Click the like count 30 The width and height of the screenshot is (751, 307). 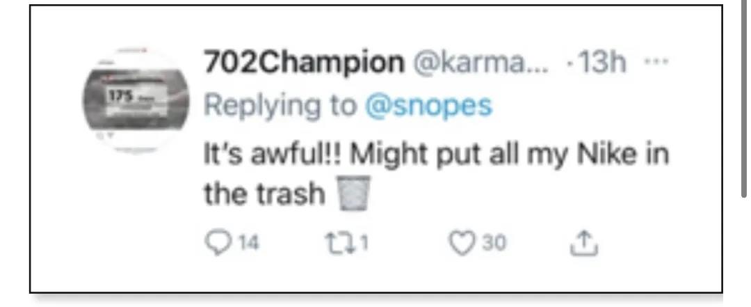pos(496,244)
